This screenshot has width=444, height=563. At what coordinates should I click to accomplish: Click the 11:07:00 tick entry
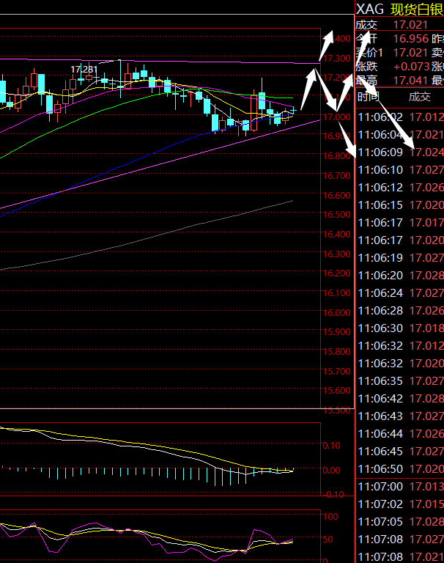(x=399, y=487)
